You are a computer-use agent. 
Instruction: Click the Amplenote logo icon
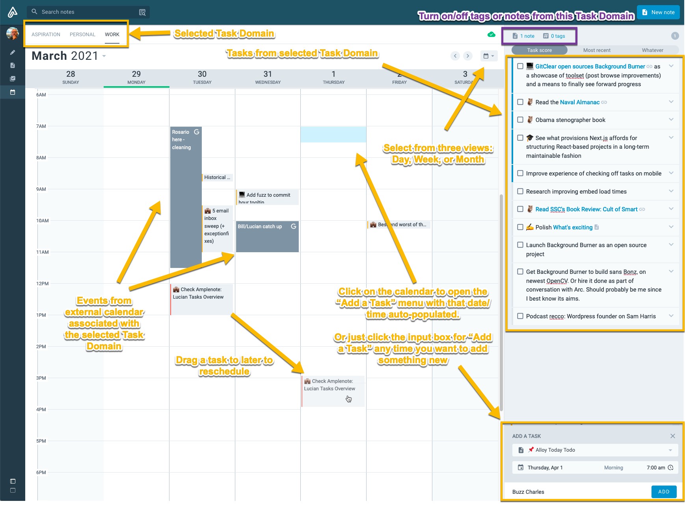pos(13,12)
